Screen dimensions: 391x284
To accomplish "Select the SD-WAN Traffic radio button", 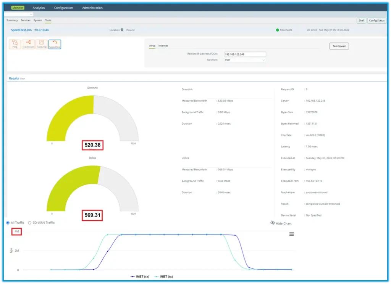I will pyautogui.click(x=30, y=223).
